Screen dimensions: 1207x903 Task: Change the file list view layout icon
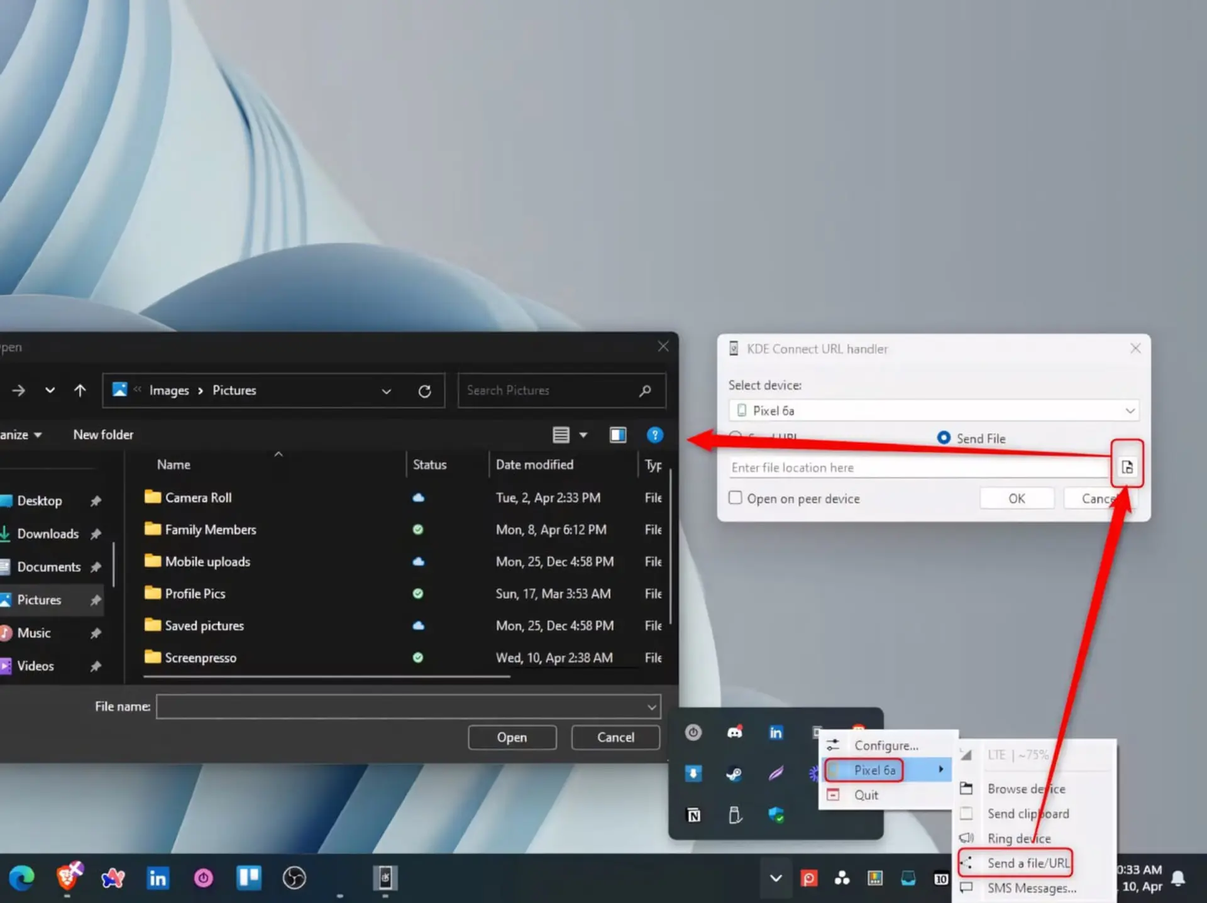pos(561,435)
